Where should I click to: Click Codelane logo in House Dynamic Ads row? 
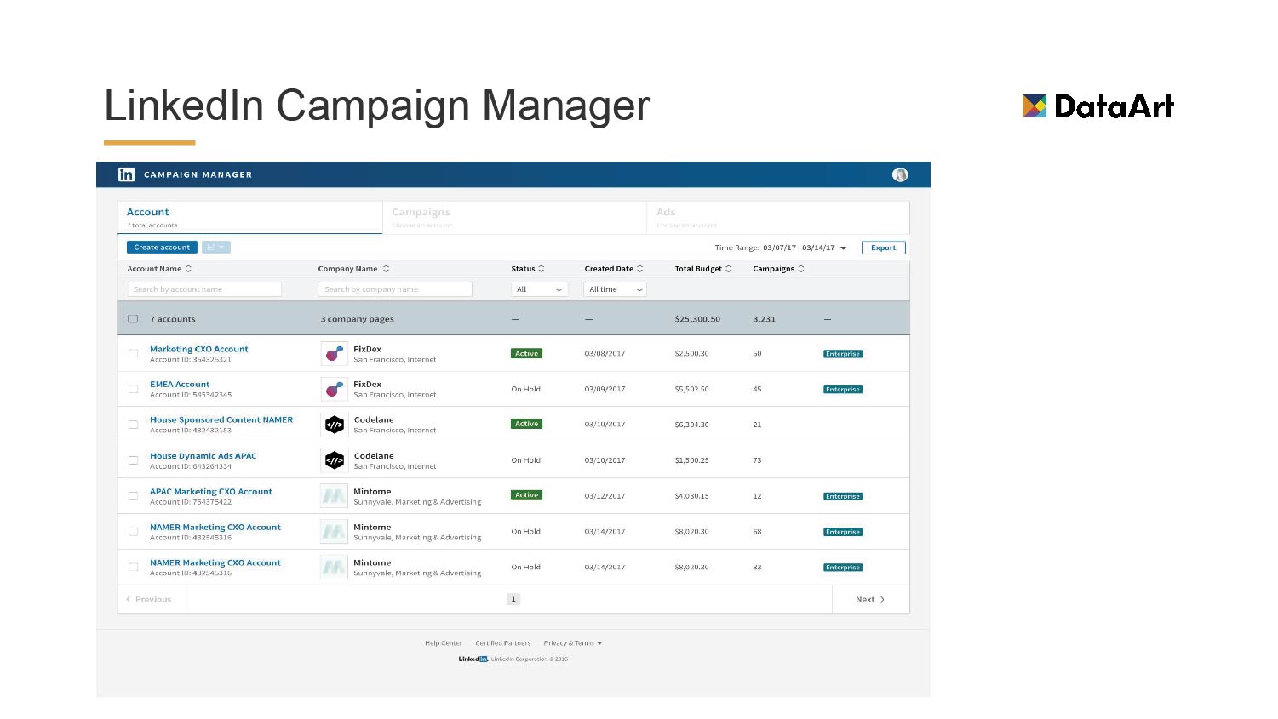(x=334, y=460)
